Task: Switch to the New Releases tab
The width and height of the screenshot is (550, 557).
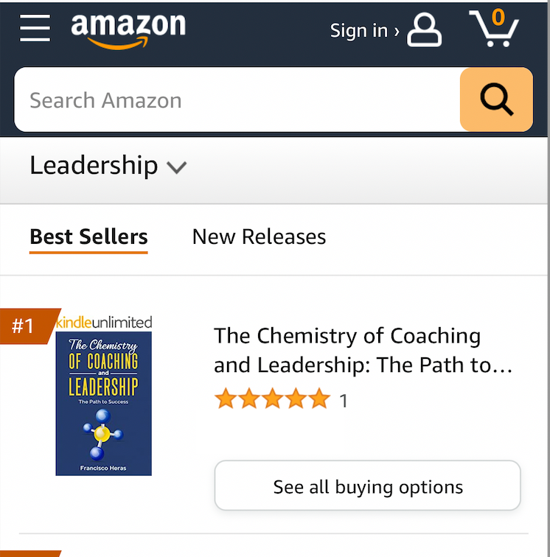Action: 259,237
